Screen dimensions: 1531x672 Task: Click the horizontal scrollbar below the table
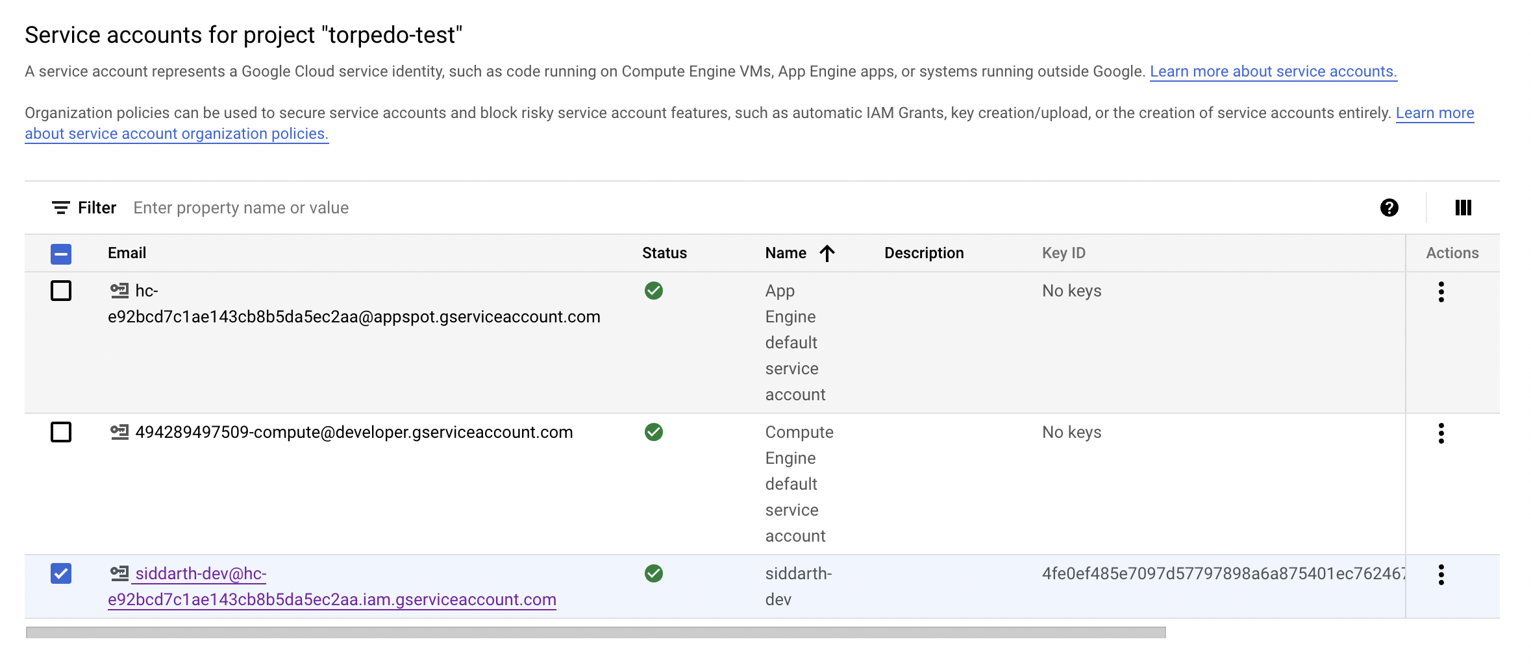click(x=595, y=632)
